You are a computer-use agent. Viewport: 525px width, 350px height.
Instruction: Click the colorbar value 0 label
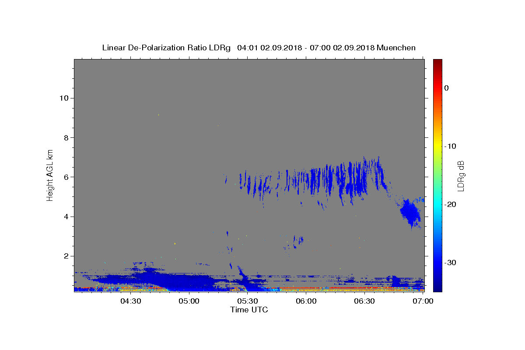click(447, 88)
